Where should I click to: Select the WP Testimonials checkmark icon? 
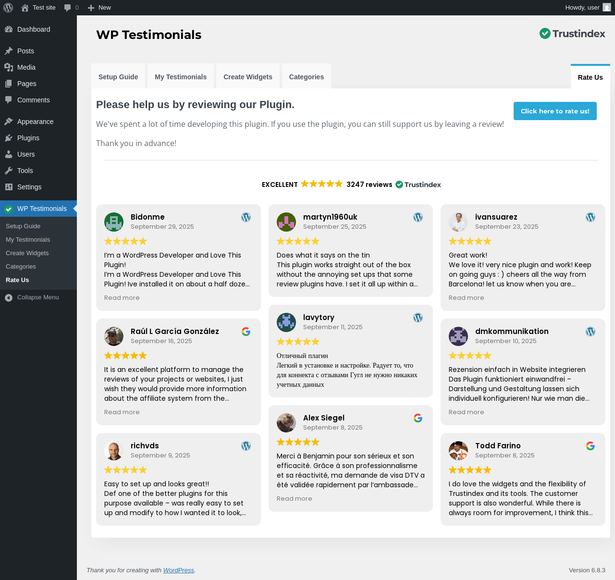pyautogui.click(x=9, y=209)
